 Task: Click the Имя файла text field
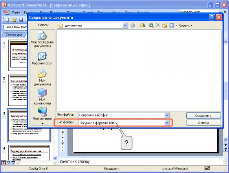click(122, 115)
